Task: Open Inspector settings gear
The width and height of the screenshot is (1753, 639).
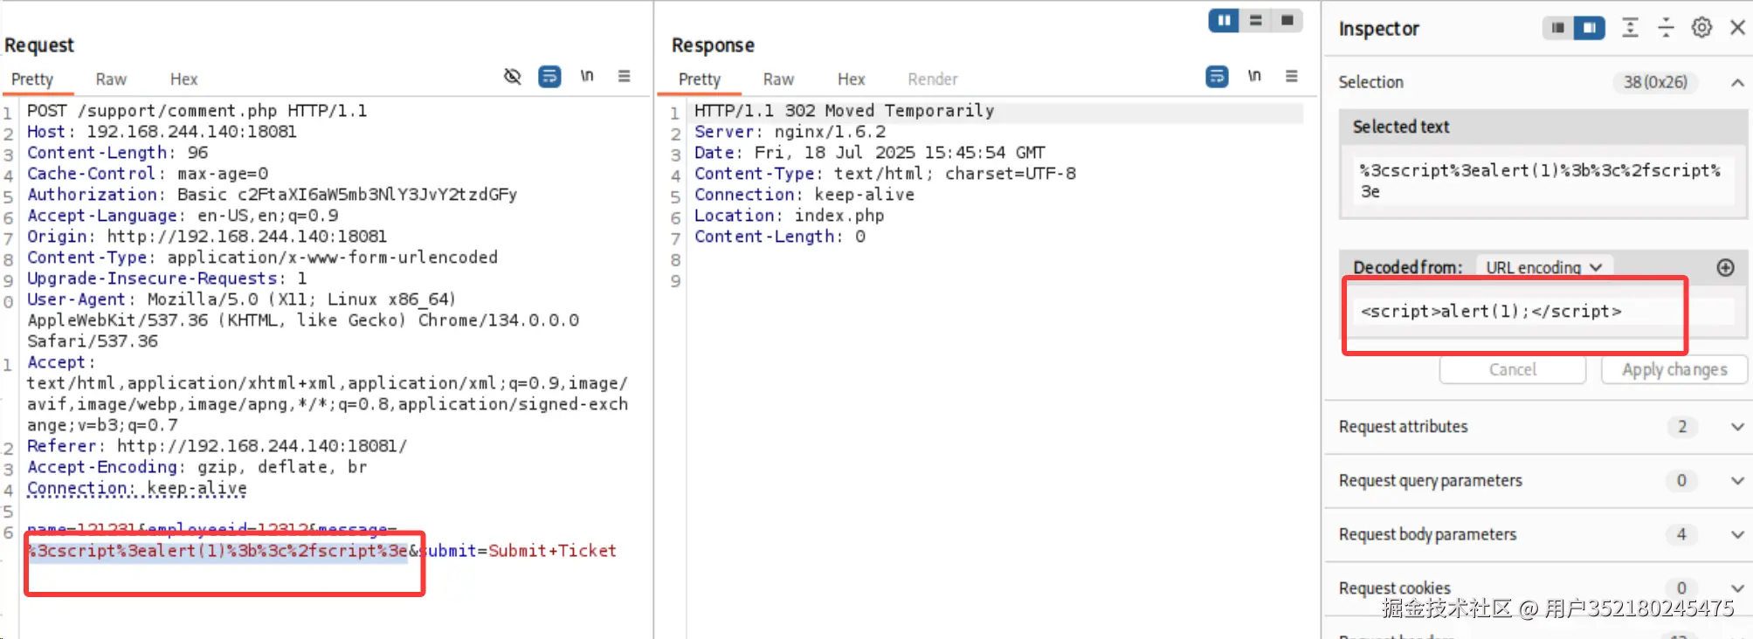Action: [x=1701, y=27]
